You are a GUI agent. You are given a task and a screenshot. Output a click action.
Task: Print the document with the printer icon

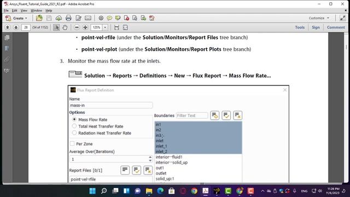pyautogui.click(x=68, y=18)
